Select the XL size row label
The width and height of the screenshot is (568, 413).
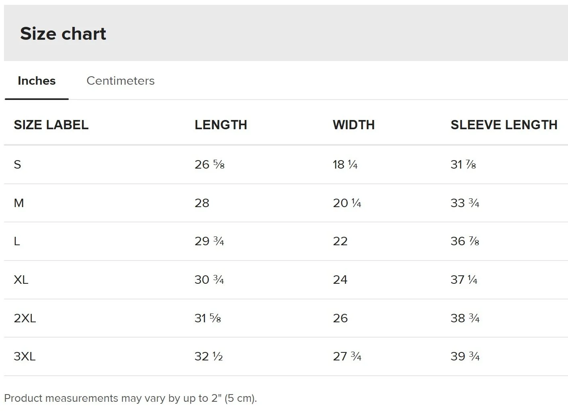pyautogui.click(x=21, y=280)
